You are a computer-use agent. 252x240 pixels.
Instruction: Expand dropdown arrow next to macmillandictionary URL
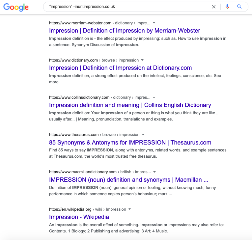[154, 172]
